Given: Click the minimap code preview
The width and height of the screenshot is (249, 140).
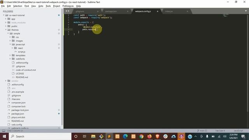Looking at the screenshot, I should tap(226, 16).
